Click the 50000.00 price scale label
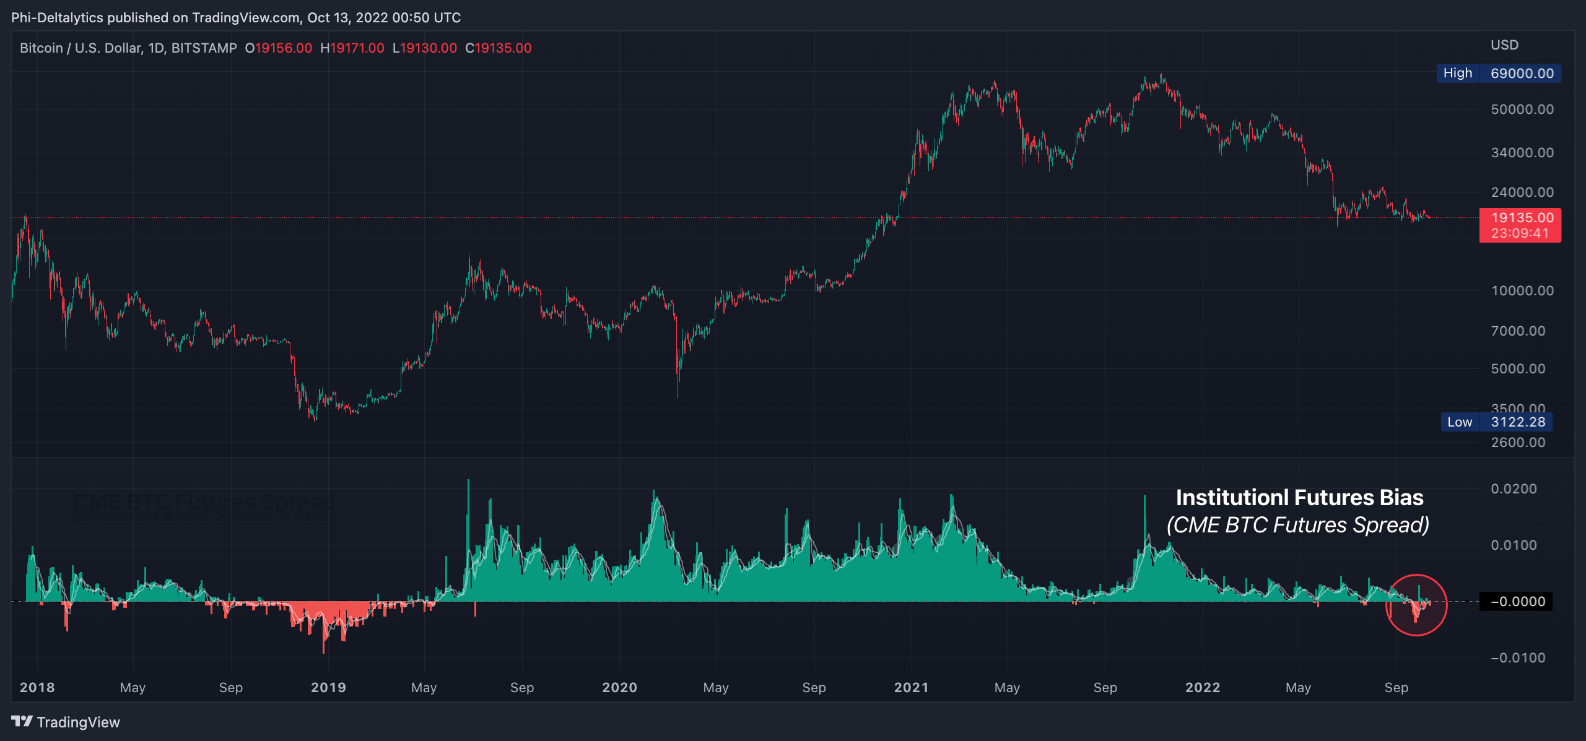The width and height of the screenshot is (1586, 741). coord(1522,110)
